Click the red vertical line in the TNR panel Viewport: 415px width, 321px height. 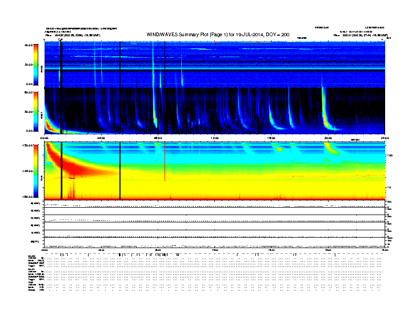pyautogui.click(x=165, y=162)
